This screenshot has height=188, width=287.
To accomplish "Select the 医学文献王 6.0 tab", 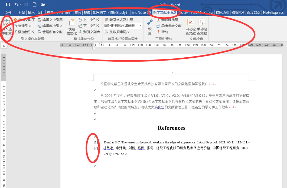I will click(164, 12).
